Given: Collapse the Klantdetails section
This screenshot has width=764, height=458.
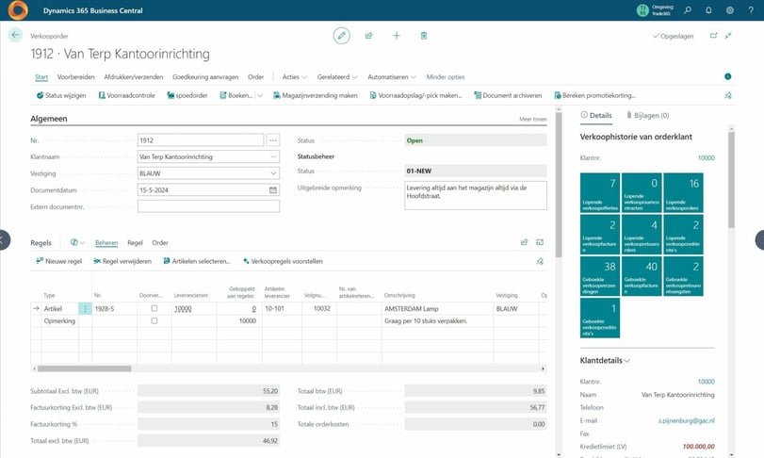Looking at the screenshot, I should tap(605, 361).
